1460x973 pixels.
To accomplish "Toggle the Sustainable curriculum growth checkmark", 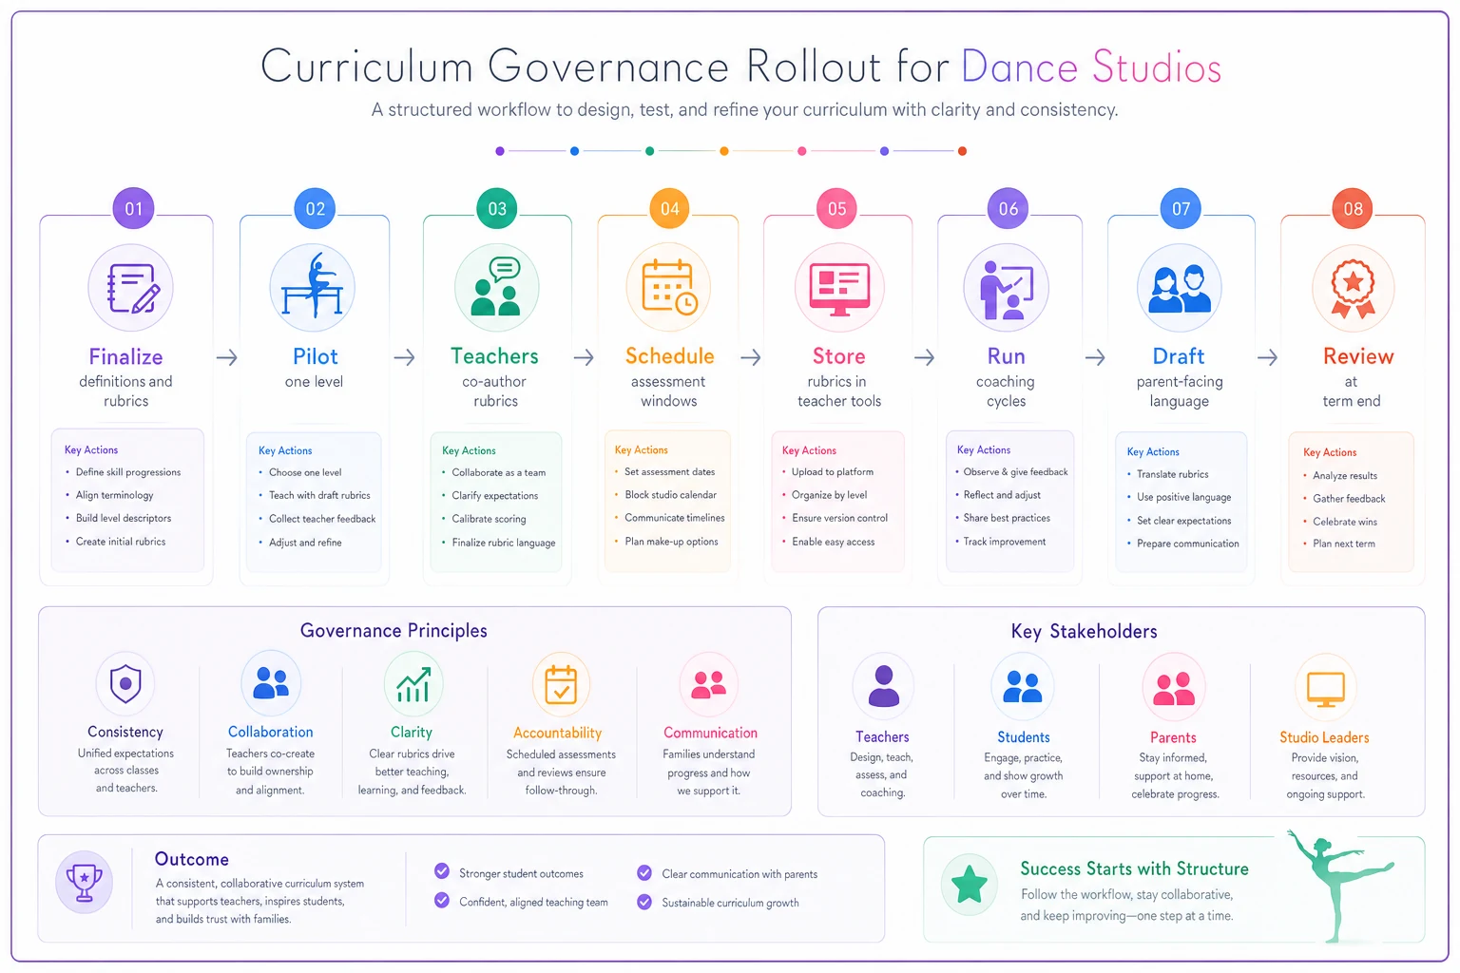I will [x=644, y=901].
